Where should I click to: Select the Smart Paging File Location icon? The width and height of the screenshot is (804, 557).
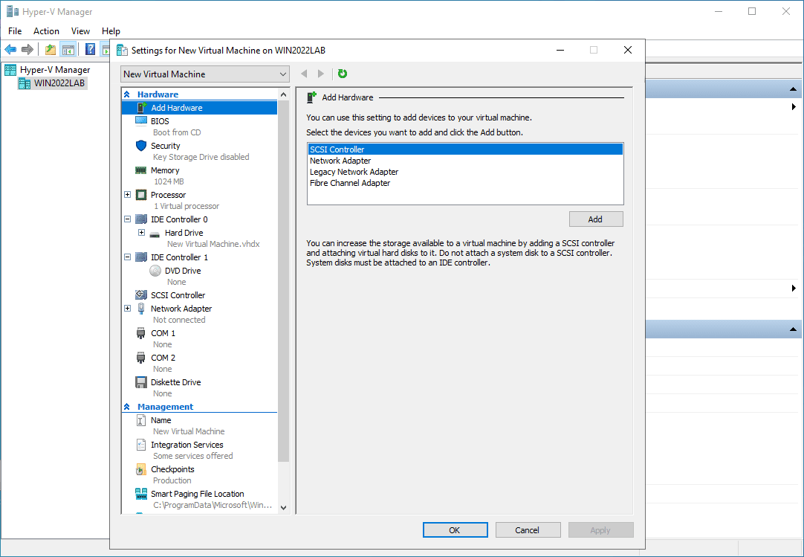141,494
